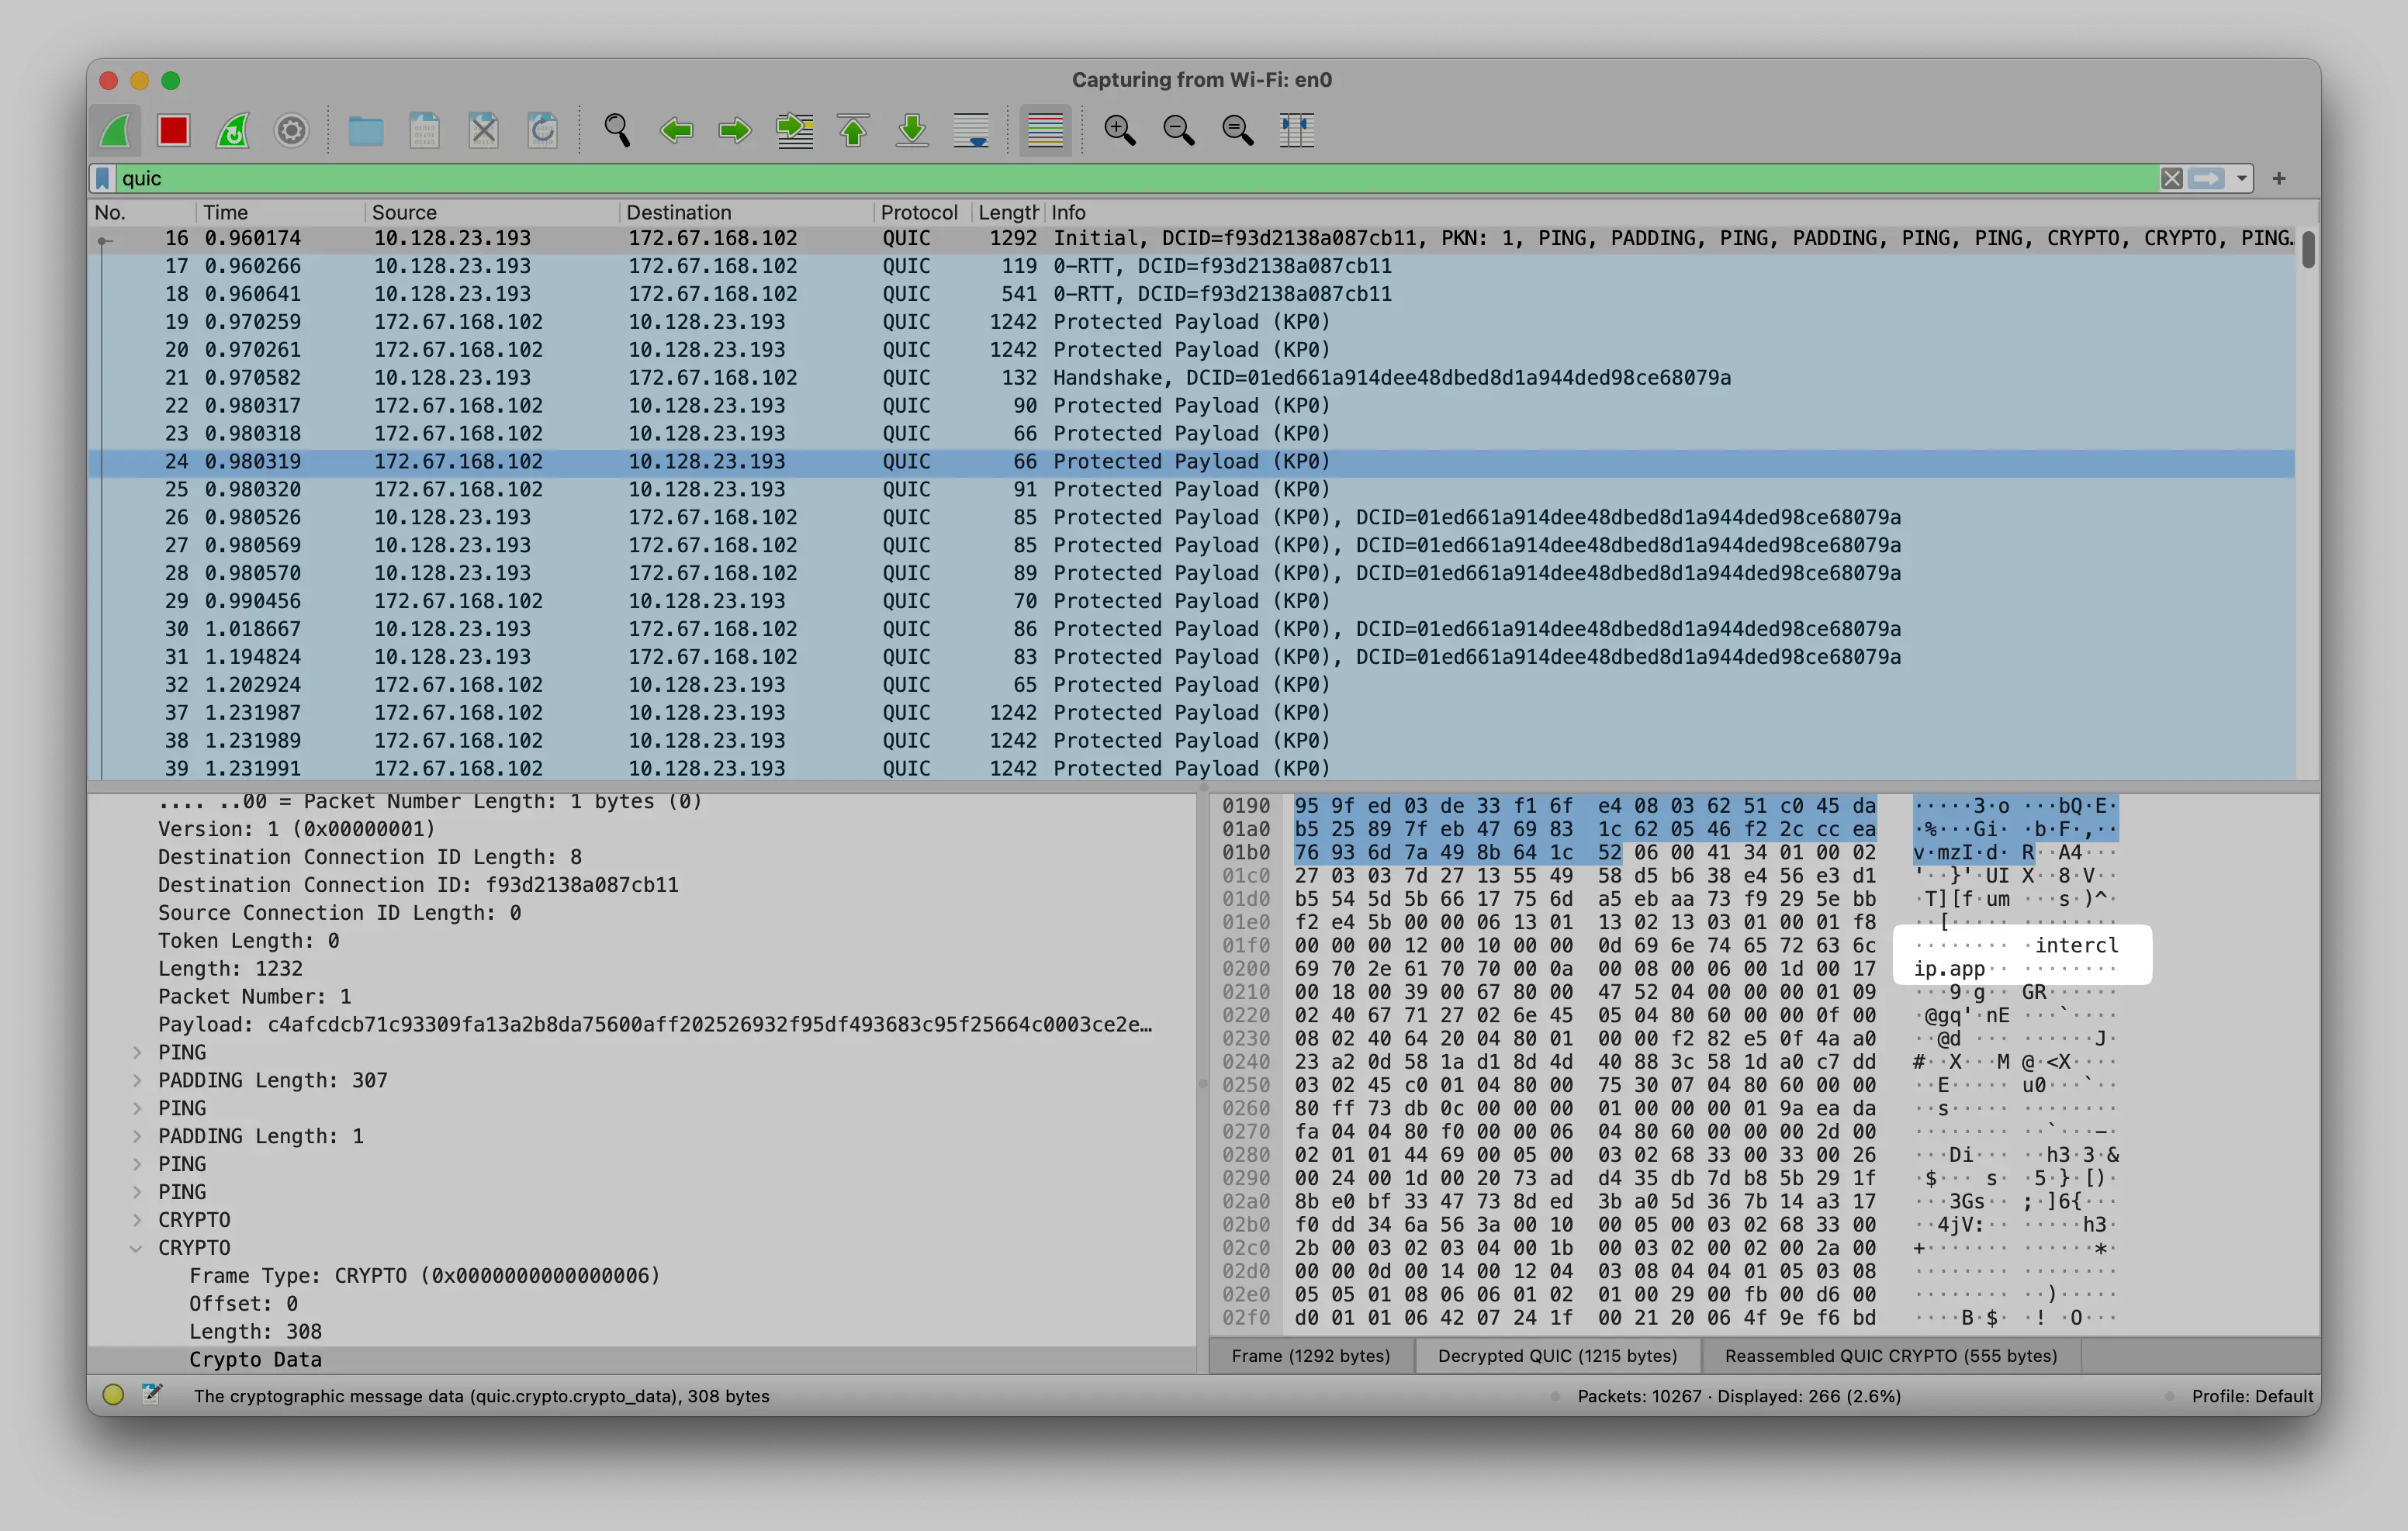Add a filter button with plus
Screen dimensions: 2408x1531
point(2279,179)
